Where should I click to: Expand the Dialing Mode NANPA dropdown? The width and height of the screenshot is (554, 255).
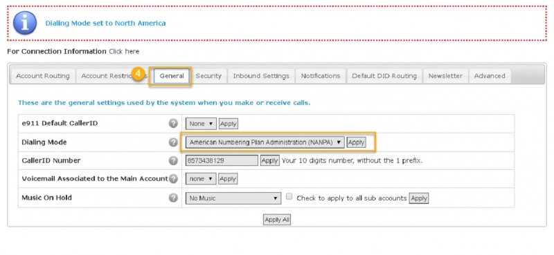[265, 142]
